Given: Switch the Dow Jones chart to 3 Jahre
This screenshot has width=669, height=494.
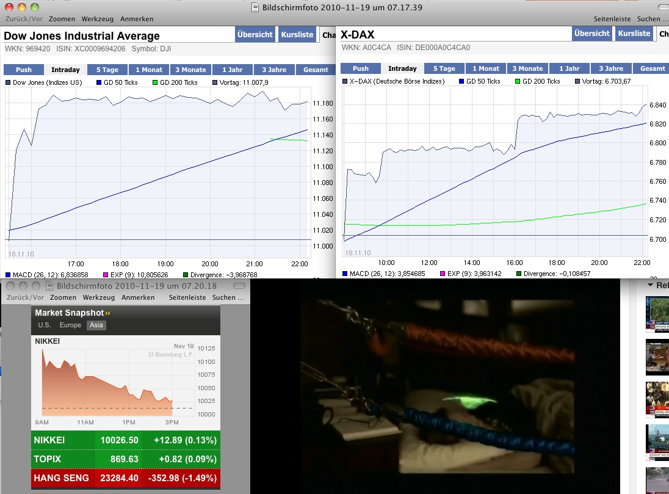Looking at the screenshot, I should (274, 70).
